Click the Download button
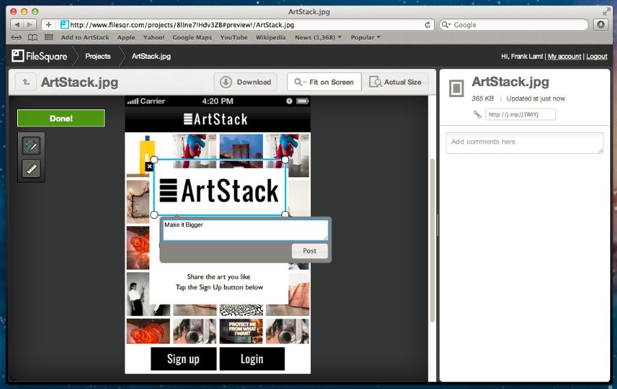Screen dimensions: 617x389 246,82
